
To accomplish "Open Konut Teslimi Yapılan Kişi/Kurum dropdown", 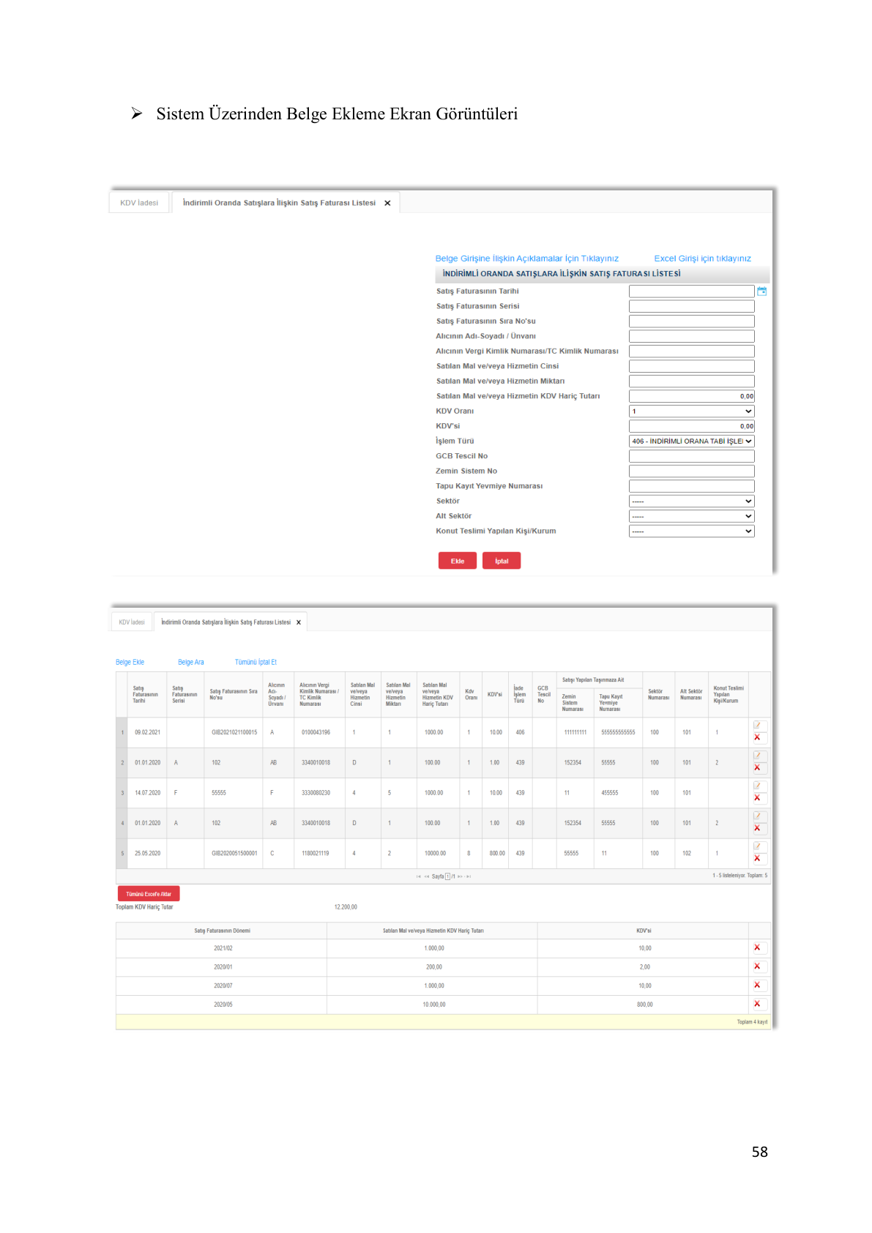I will [x=691, y=532].
